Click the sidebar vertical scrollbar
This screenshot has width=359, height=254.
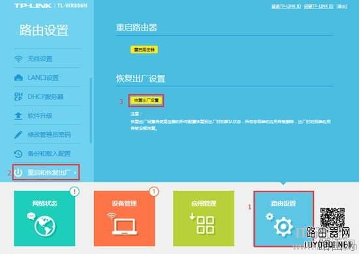pyautogui.click(x=91, y=110)
